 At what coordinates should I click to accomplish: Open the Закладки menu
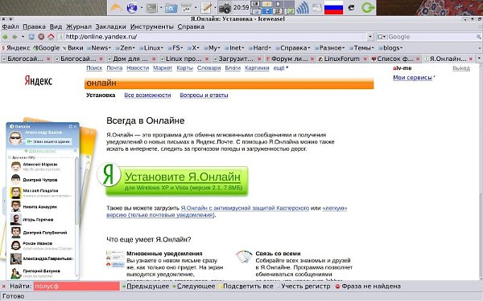(110, 26)
